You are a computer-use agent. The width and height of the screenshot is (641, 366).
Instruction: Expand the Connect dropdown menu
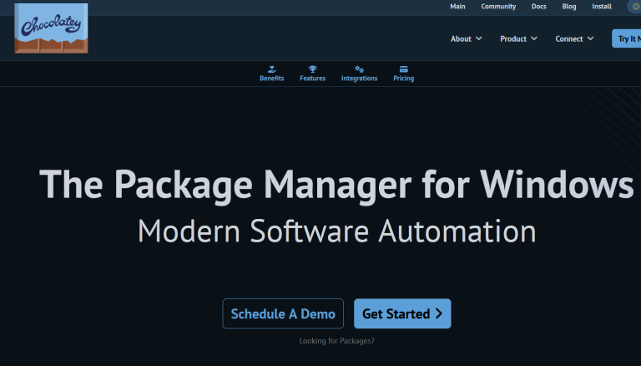574,38
